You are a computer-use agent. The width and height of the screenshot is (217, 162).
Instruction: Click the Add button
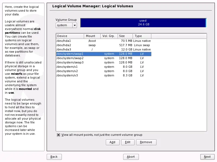[112, 142]
